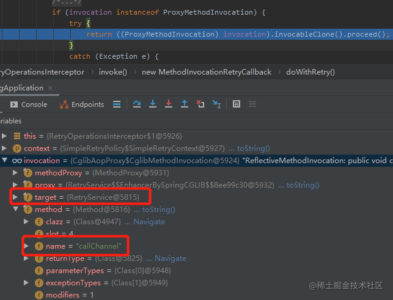Click toString() link on proxy row
This screenshot has width=393, height=300.
pyautogui.click(x=303, y=185)
